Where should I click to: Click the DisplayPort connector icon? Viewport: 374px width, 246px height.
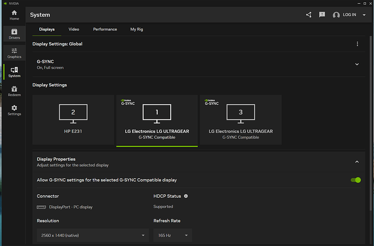41,207
